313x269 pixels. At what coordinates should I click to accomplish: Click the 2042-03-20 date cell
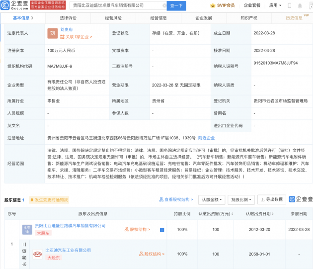259,229
